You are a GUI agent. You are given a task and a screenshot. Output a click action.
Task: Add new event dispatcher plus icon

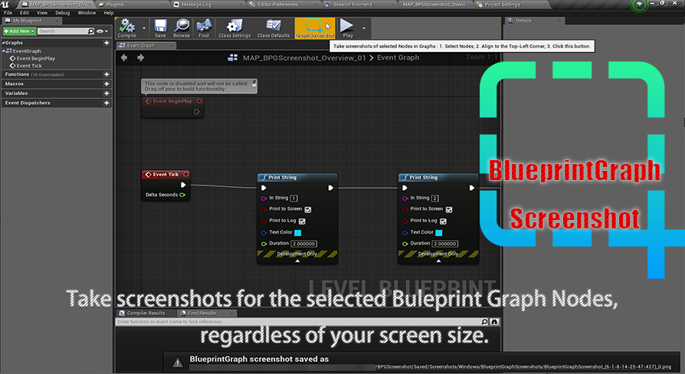pyautogui.click(x=107, y=103)
